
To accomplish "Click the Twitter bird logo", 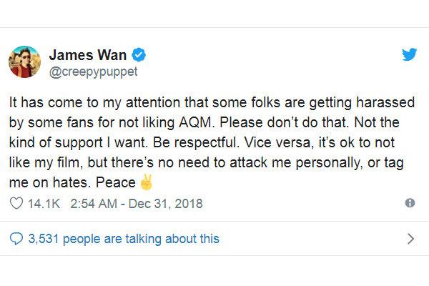I will [408, 55].
